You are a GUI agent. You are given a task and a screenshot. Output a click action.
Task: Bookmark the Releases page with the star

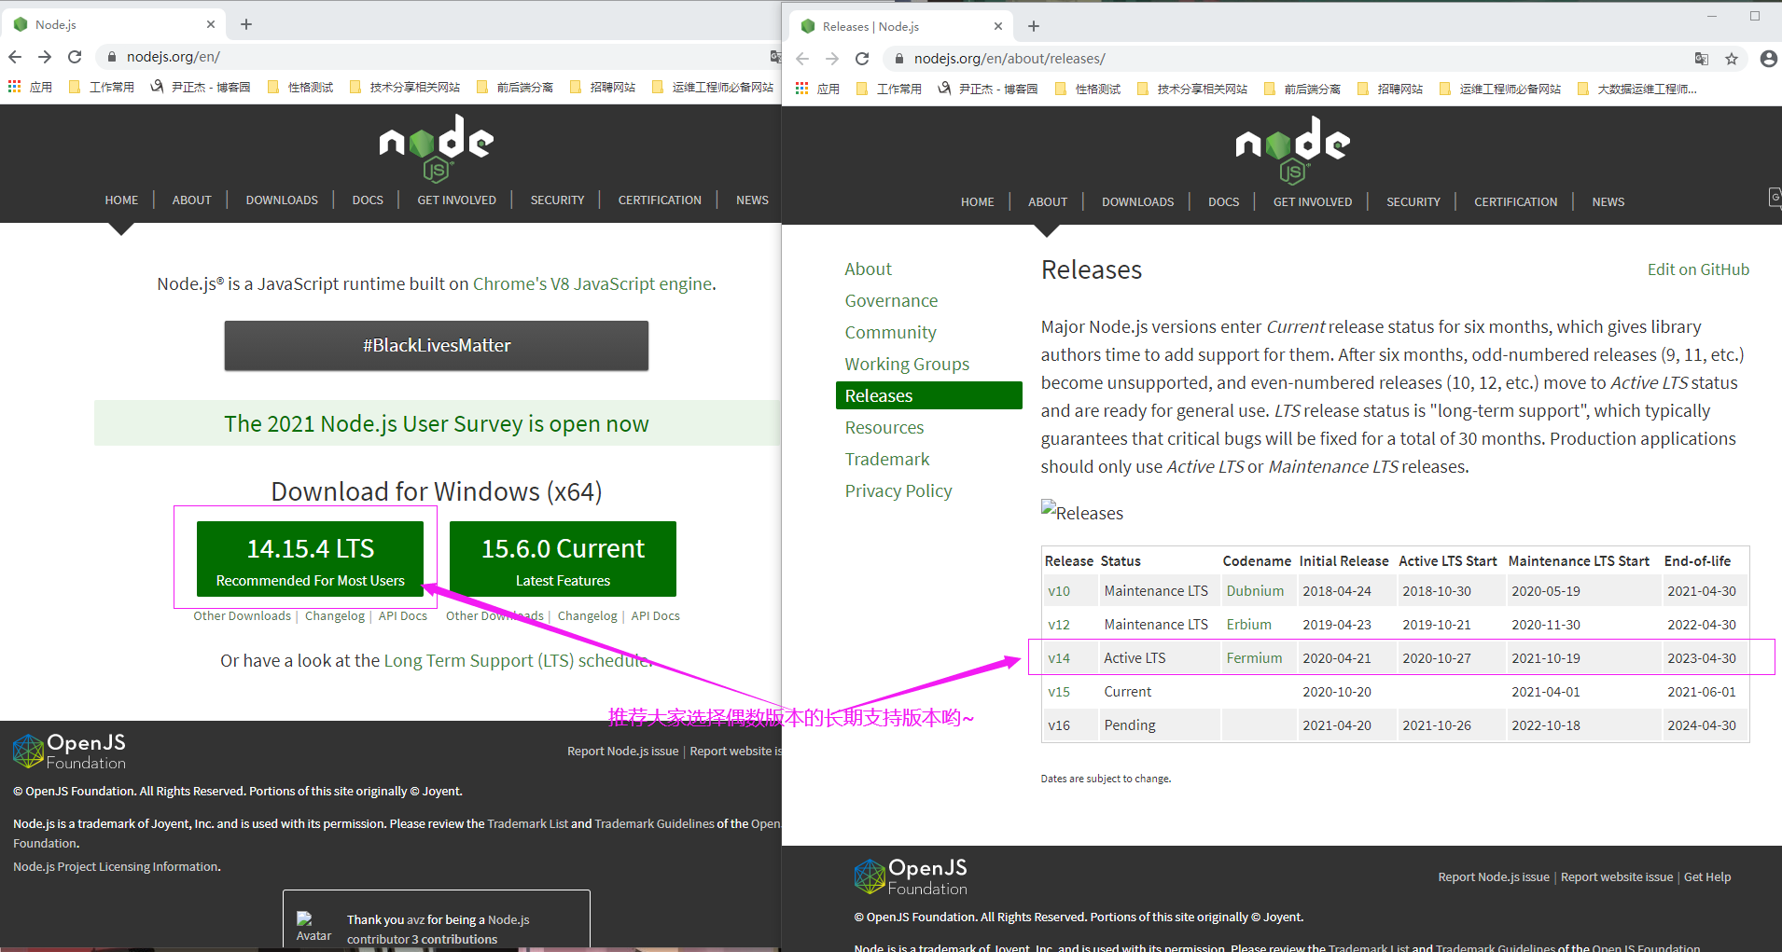[x=1732, y=59]
